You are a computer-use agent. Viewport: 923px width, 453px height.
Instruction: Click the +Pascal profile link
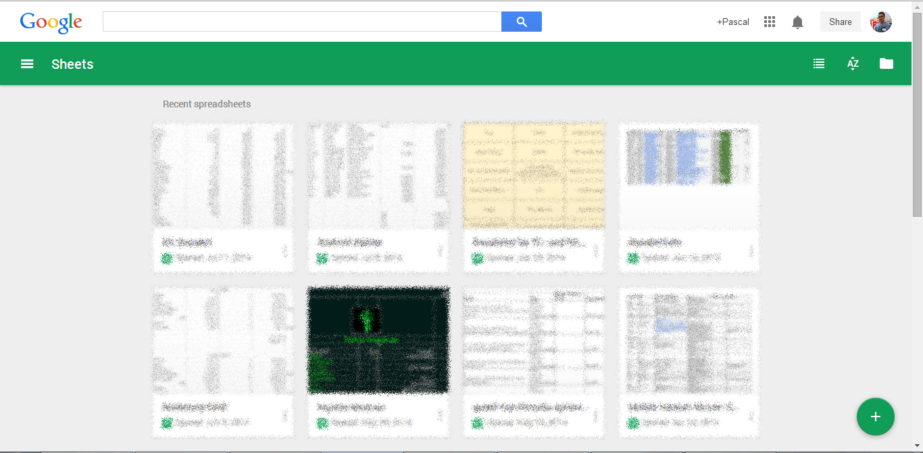(732, 22)
